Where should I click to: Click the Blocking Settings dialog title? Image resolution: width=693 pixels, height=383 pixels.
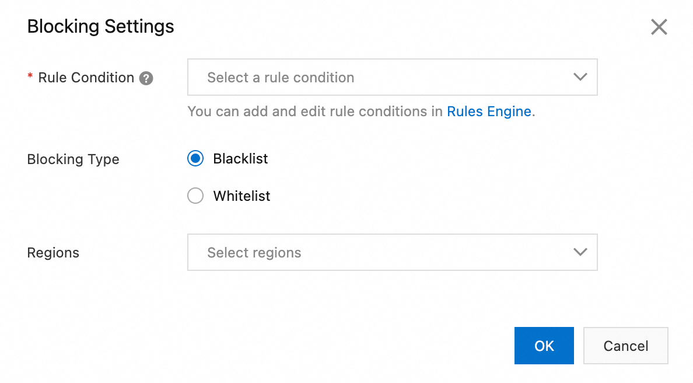[100, 27]
